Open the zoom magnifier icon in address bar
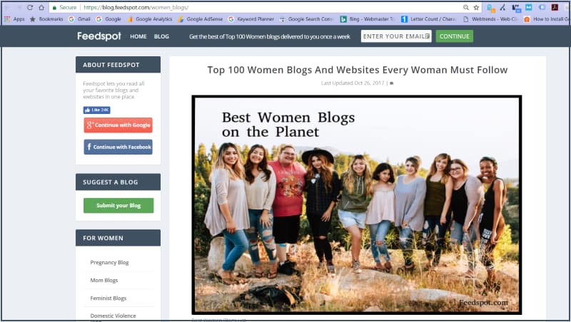The height and width of the screenshot is (322, 571). coord(466,7)
